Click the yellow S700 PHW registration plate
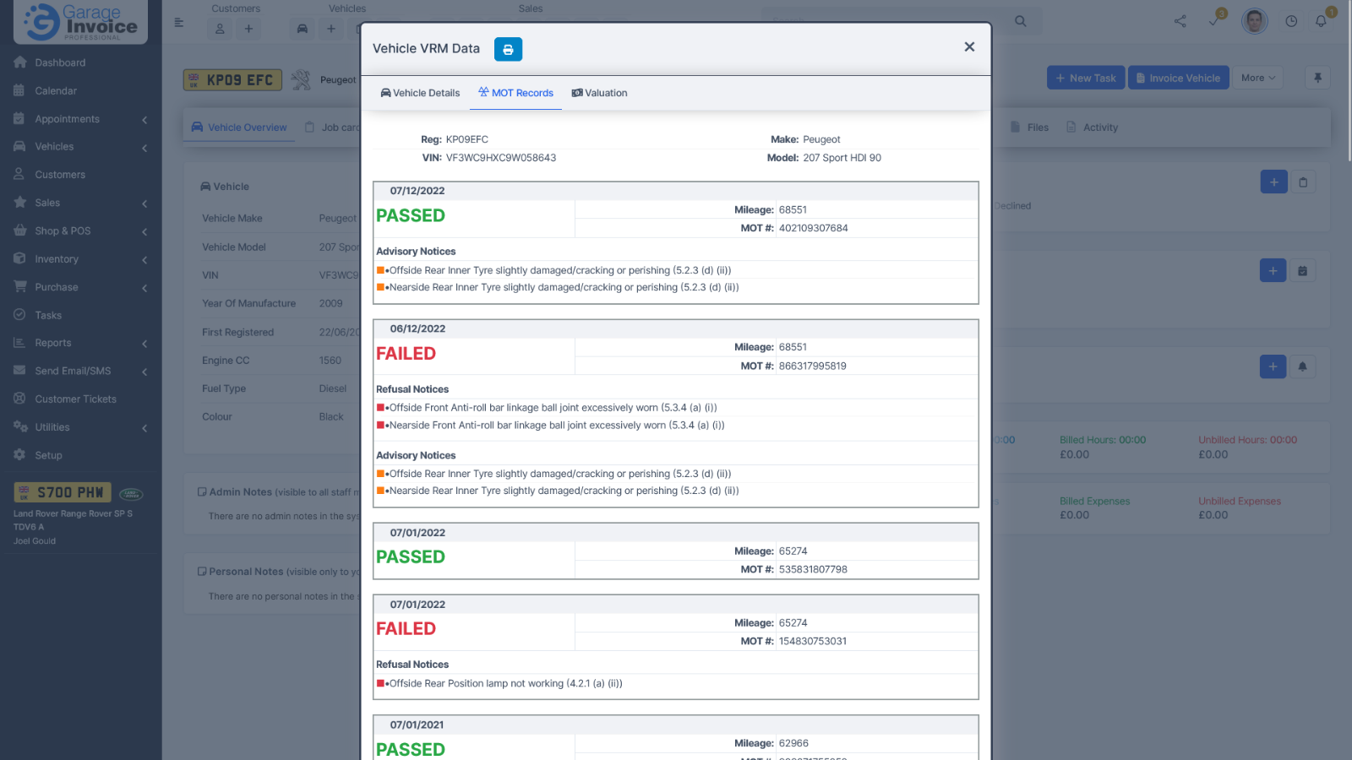The image size is (1352, 760). tap(62, 491)
